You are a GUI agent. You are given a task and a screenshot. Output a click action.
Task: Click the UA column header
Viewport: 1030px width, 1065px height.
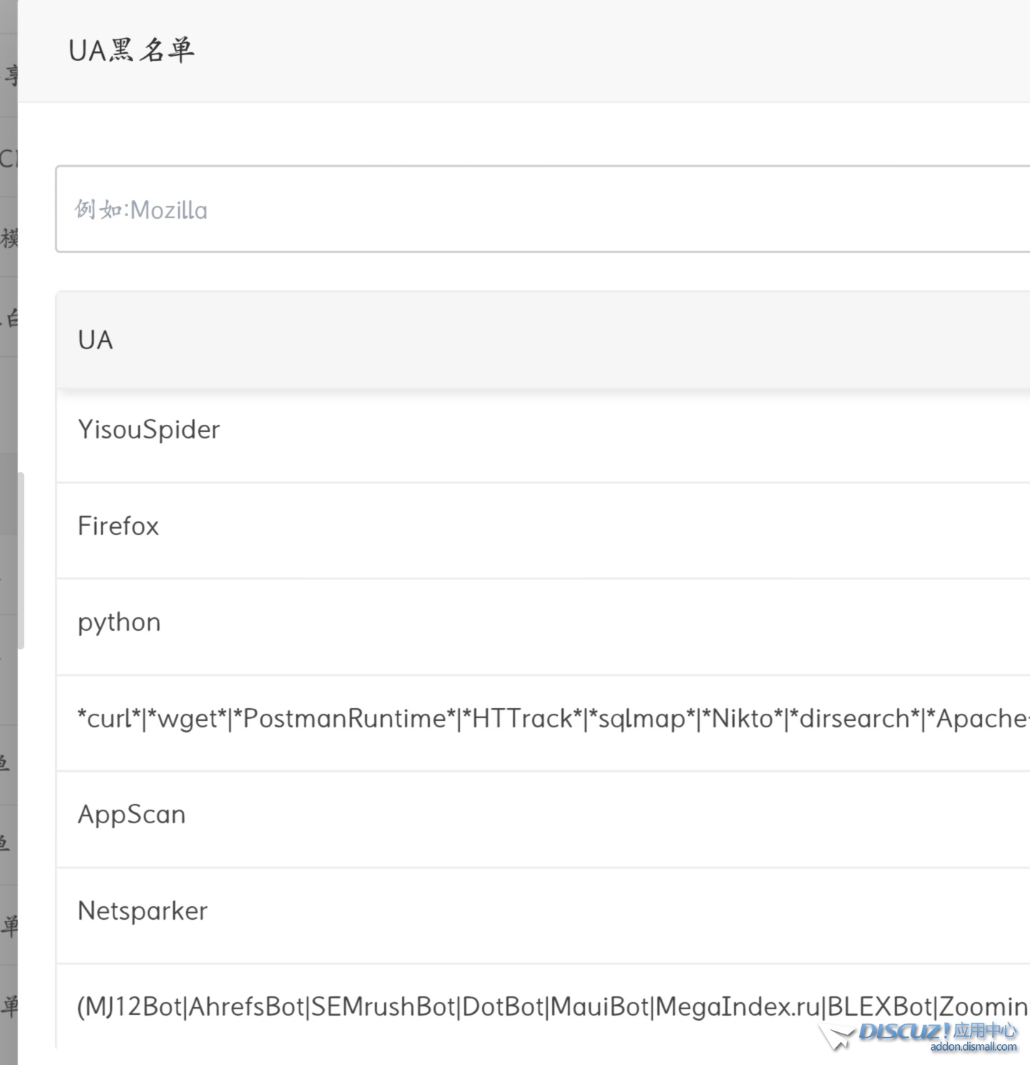click(x=95, y=340)
